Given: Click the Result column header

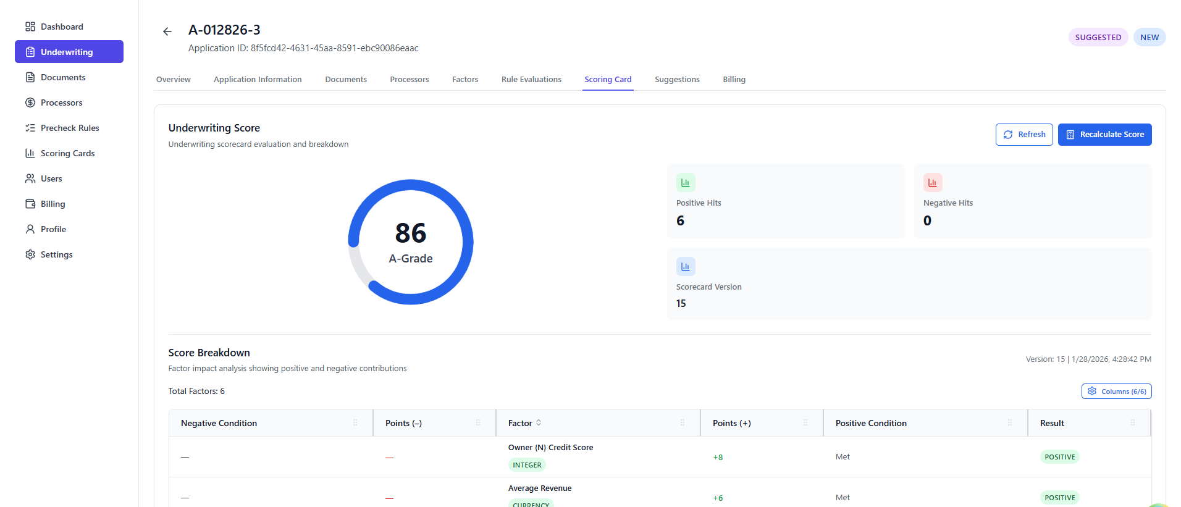Looking at the screenshot, I should coord(1090,423).
